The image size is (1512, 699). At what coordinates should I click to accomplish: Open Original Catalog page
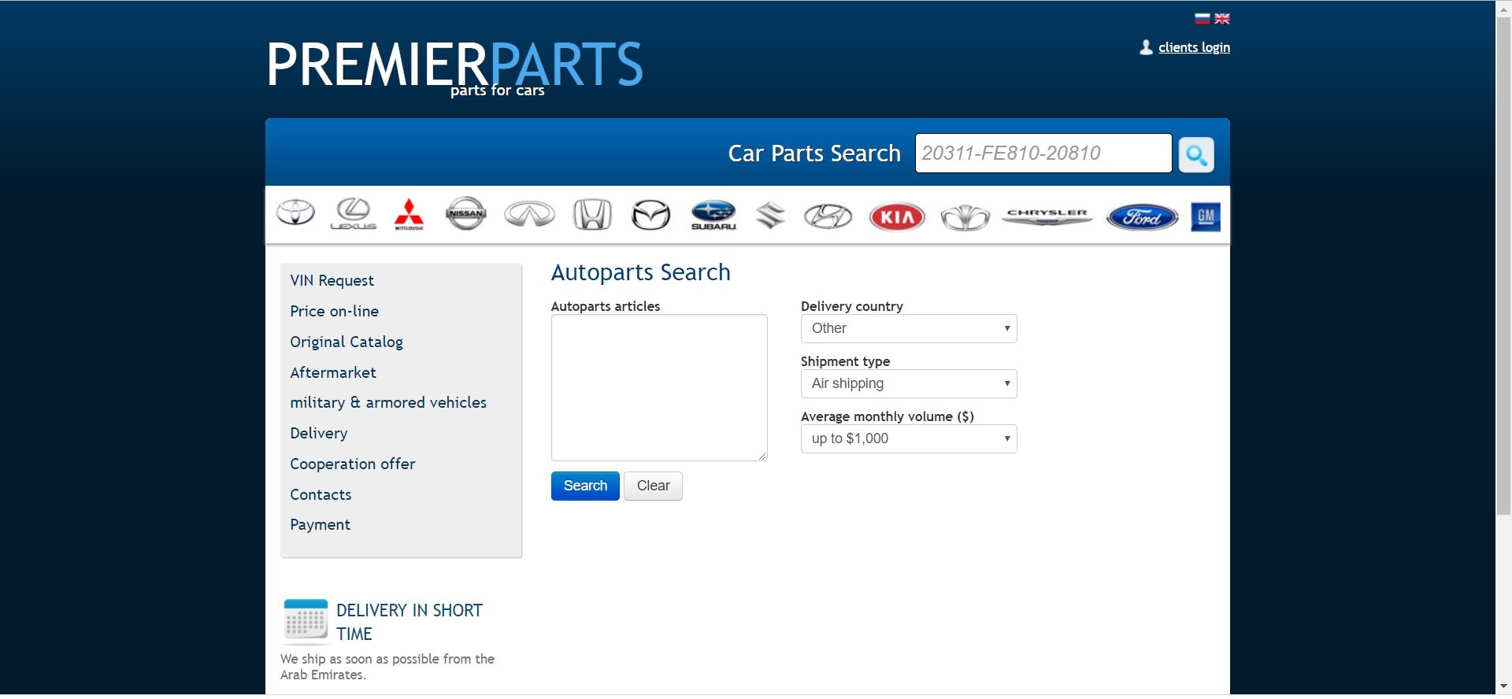coord(346,342)
